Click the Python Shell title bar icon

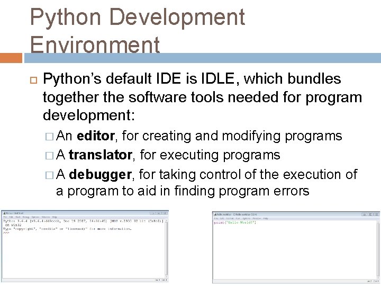click(x=4, y=213)
